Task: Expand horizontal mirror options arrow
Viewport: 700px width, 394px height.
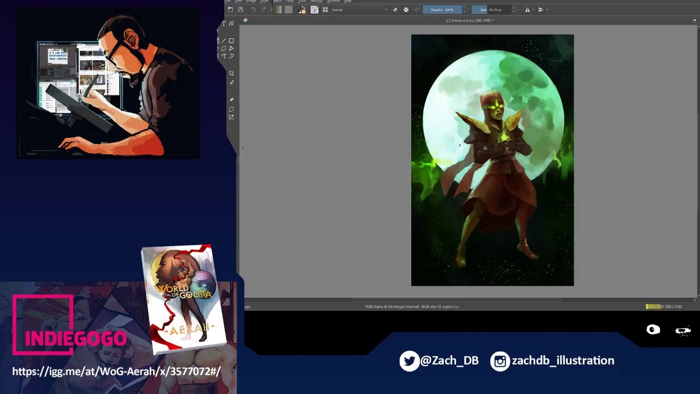Action: [534, 9]
